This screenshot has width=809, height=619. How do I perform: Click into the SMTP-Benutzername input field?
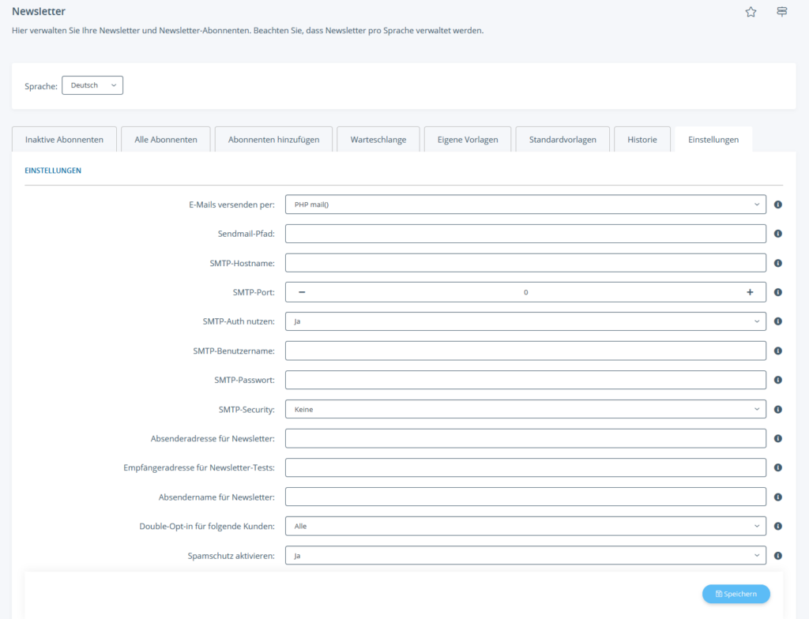525,351
